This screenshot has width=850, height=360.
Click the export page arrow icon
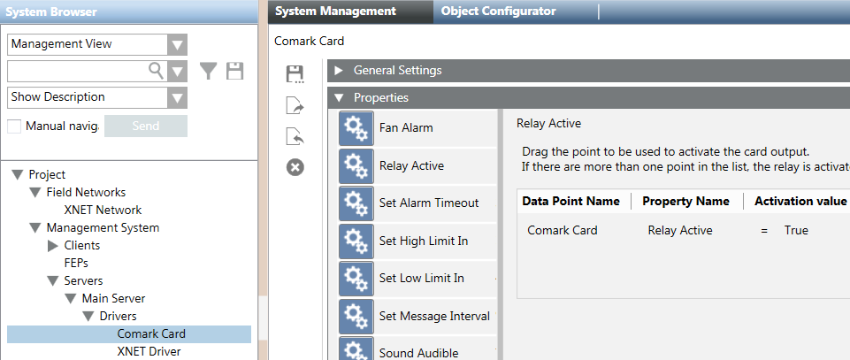295,106
